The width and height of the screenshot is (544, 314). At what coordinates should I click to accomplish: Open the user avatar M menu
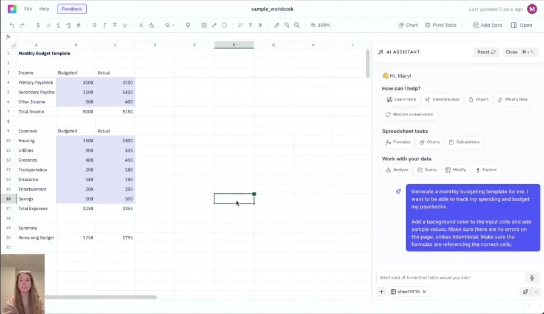(x=532, y=9)
